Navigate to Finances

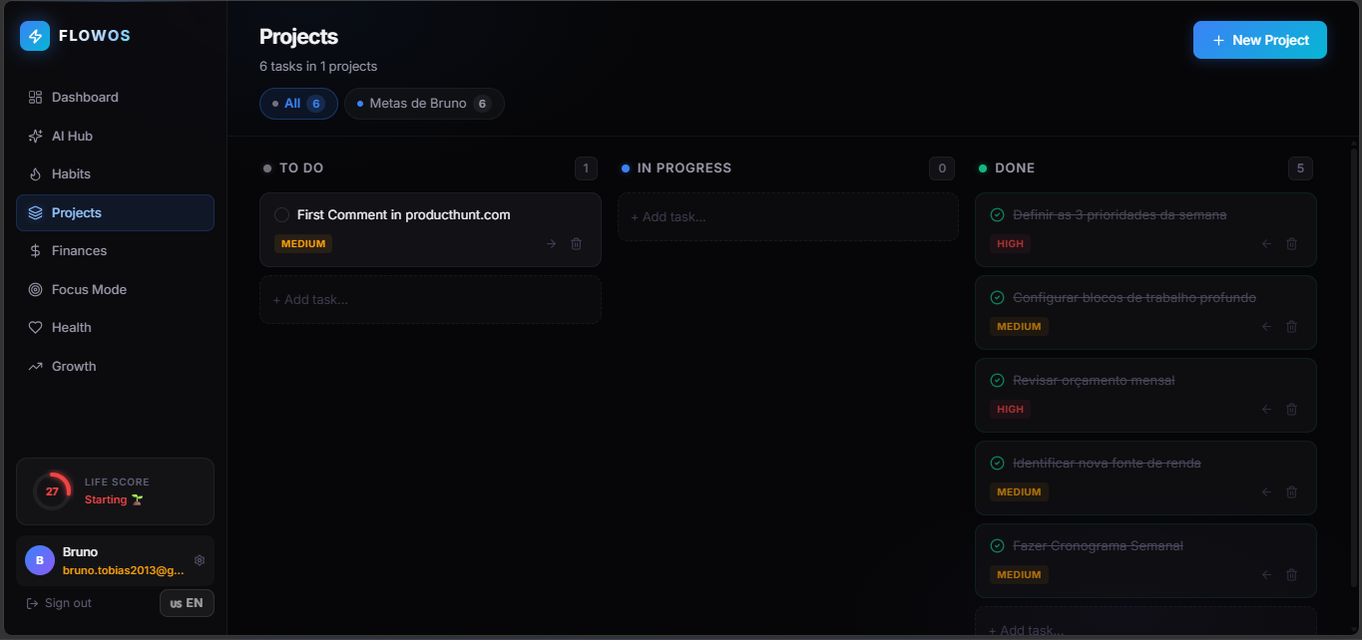(115, 251)
